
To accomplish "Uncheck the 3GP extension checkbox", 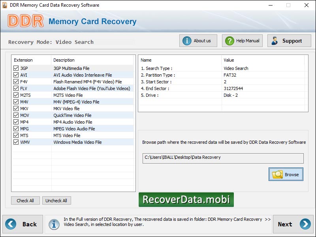I will point(17,68).
